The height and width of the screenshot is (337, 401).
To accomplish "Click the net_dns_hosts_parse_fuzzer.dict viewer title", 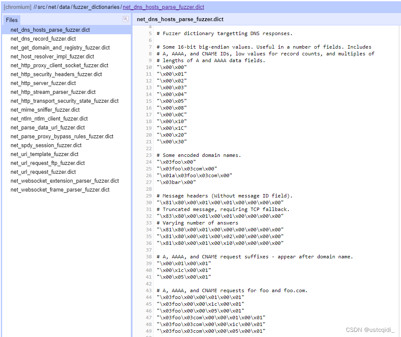I will (180, 19).
